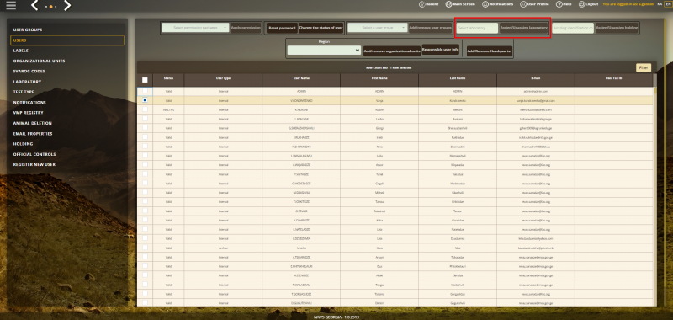Uncheck the selected gmail user row checkbox
The width and height of the screenshot is (673, 320).
click(x=145, y=100)
